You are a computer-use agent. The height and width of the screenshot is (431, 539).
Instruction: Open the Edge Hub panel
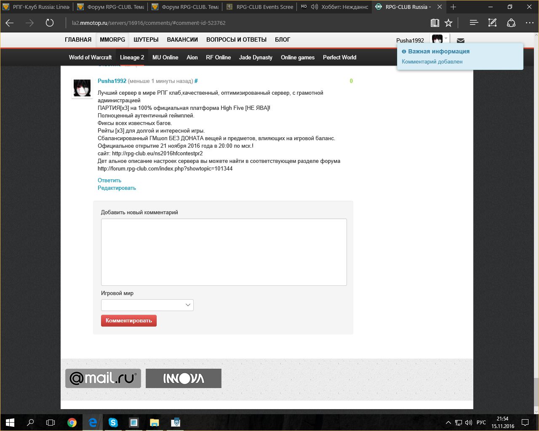point(474,23)
